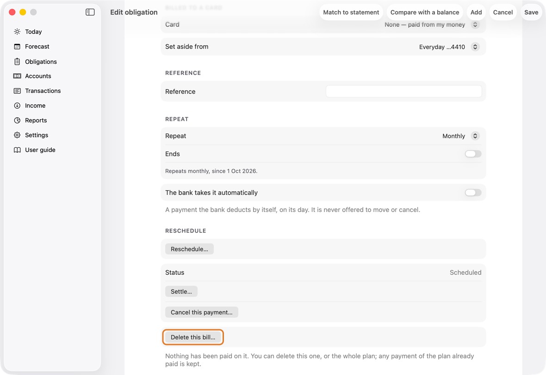The image size is (546, 375).
Task: Click the Reschedule... button
Action: click(189, 249)
